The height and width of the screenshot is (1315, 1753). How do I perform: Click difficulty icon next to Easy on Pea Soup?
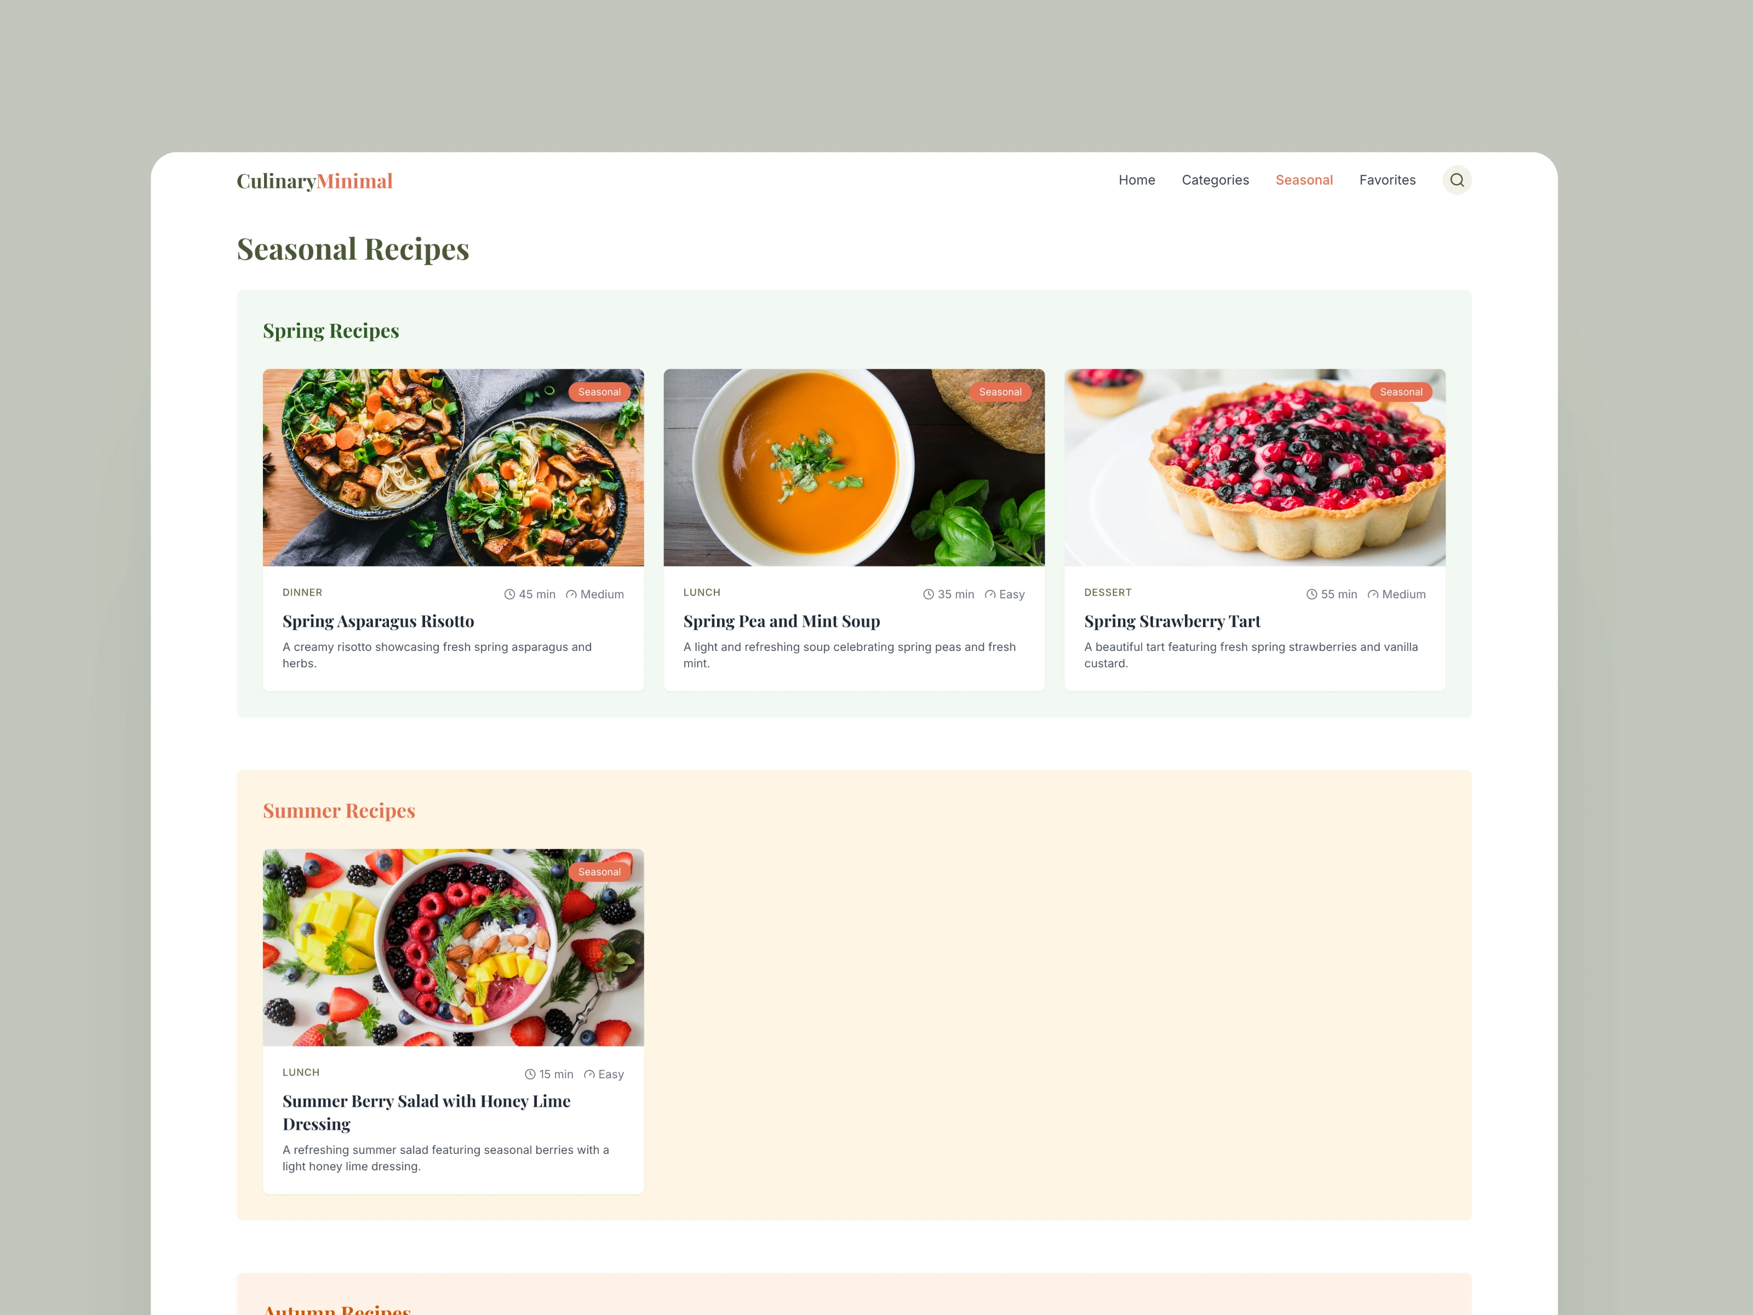point(990,594)
